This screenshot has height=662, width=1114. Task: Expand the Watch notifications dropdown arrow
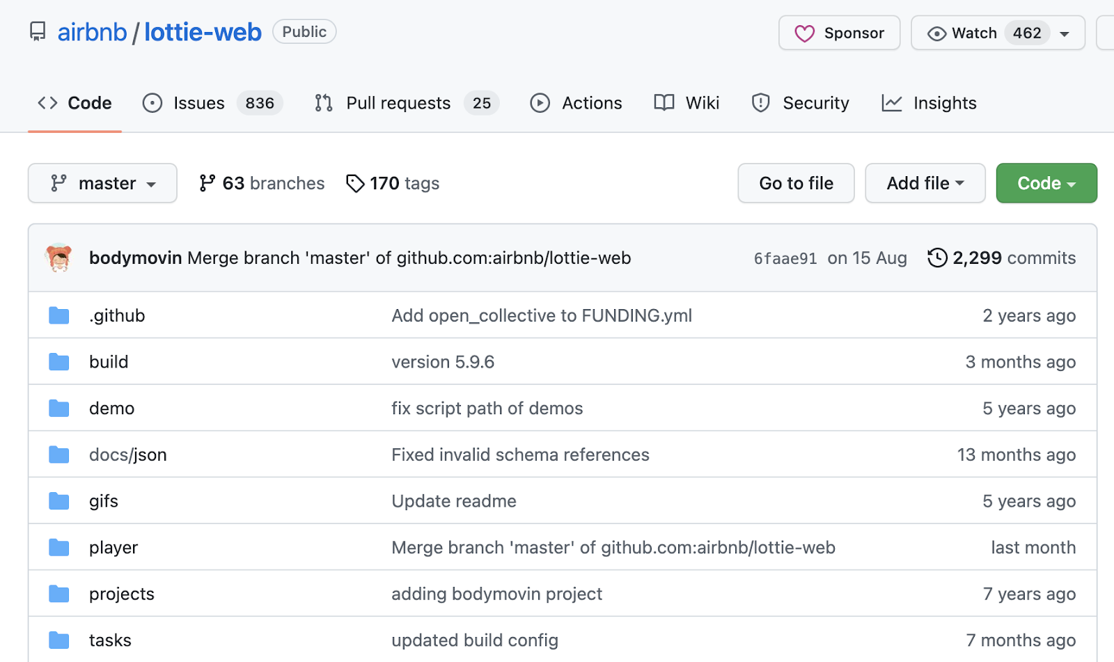pyautogui.click(x=1065, y=33)
